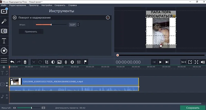Open the Редактирование menu
Viewport: 206px width, 110px height.
coord(18,5)
